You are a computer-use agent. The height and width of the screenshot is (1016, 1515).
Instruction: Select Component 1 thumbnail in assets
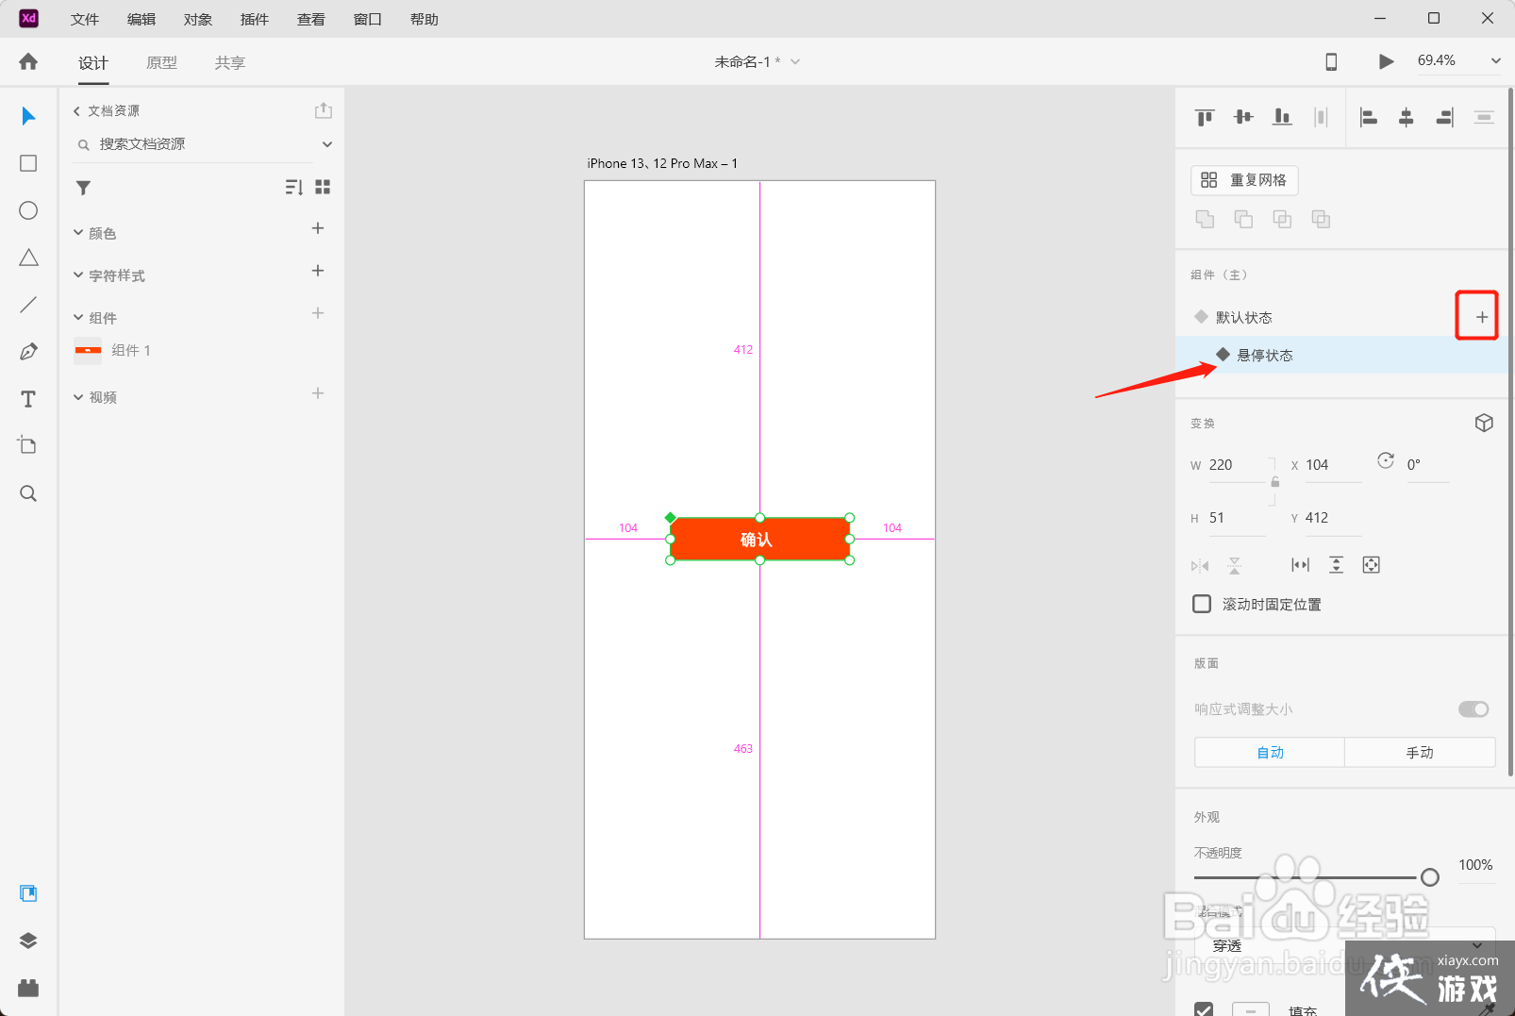click(88, 350)
